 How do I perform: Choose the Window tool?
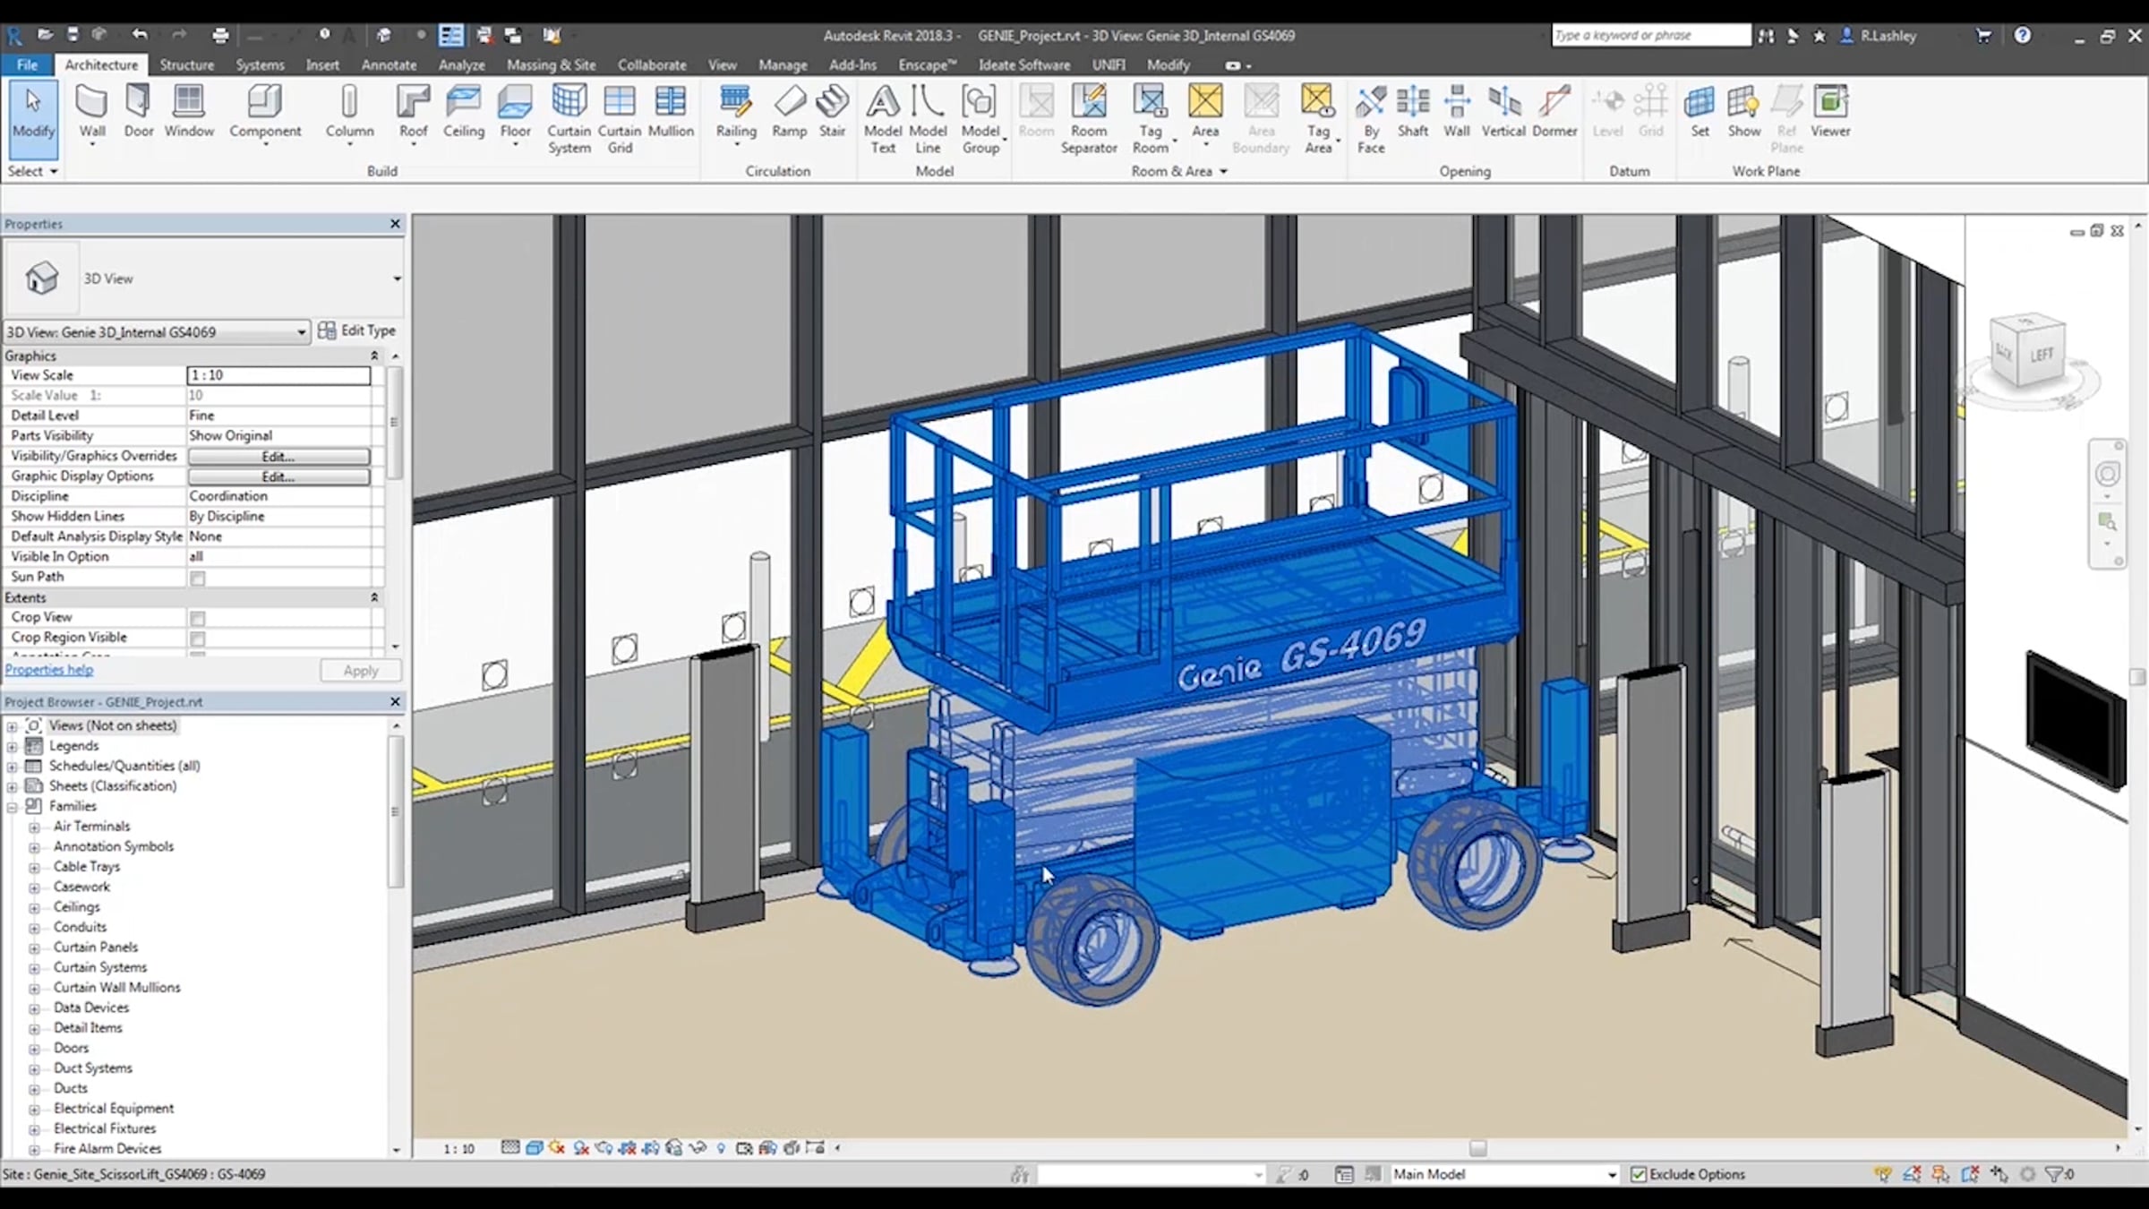(189, 112)
